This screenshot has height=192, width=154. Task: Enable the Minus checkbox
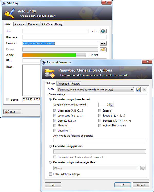pyautogui.click(x=55, y=125)
